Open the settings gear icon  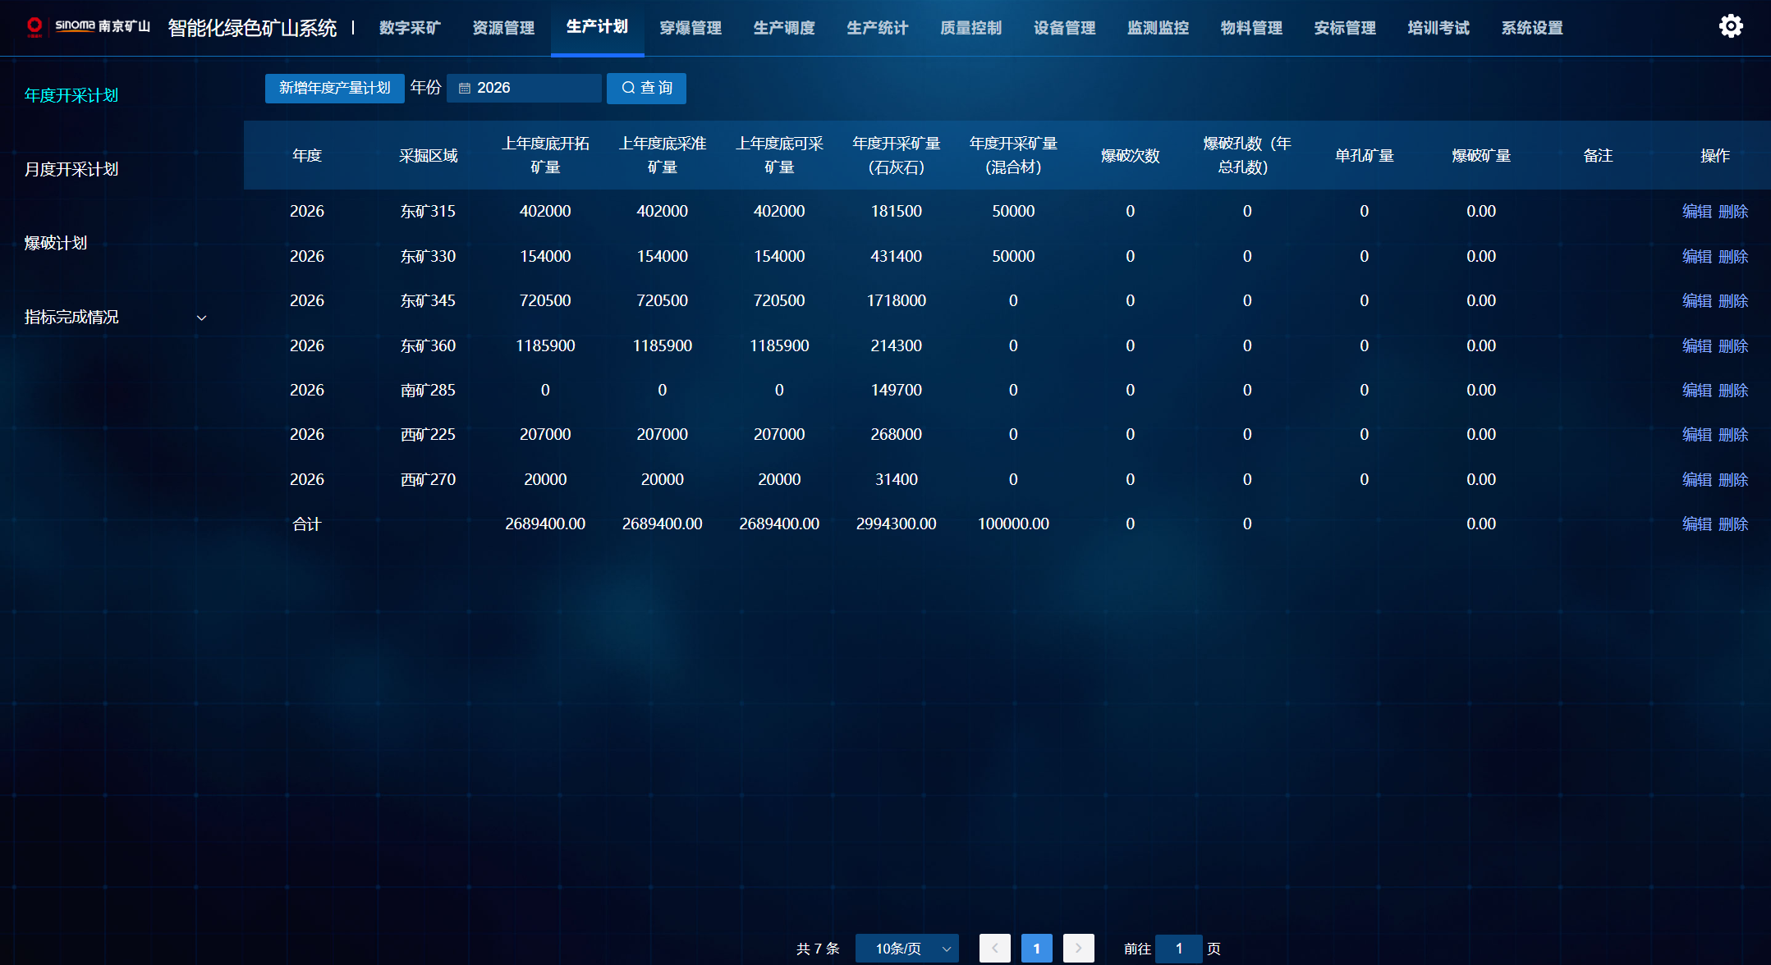[x=1731, y=26]
